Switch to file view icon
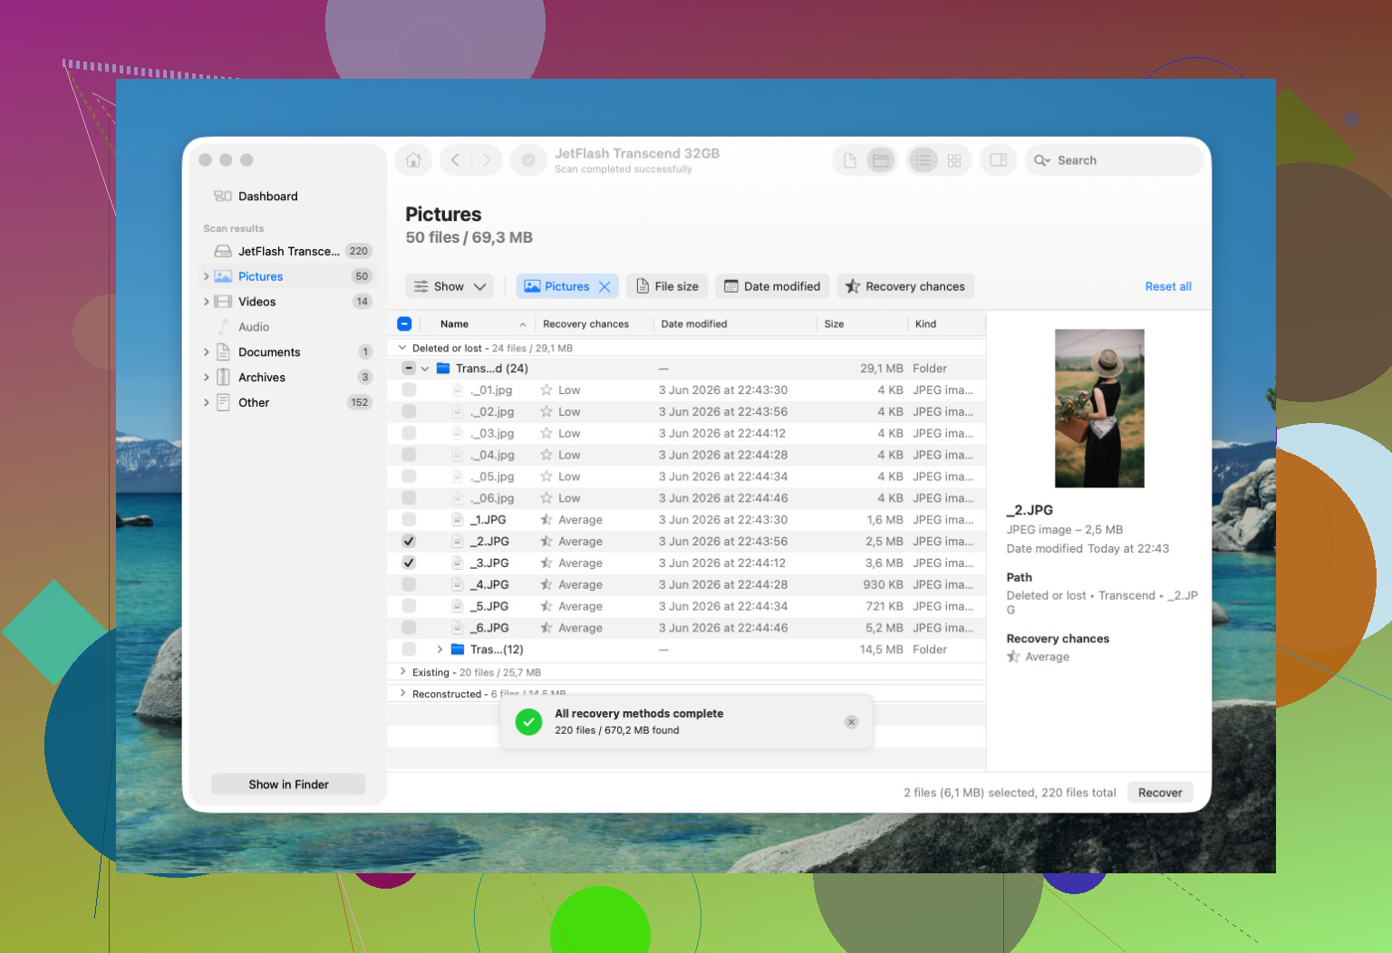 tap(849, 160)
